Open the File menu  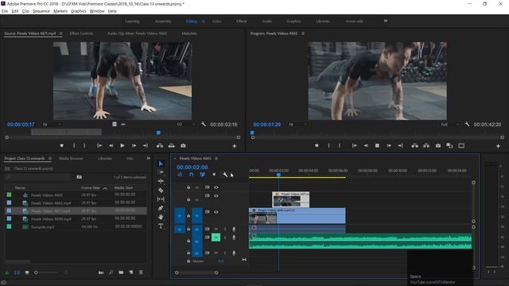coord(5,11)
